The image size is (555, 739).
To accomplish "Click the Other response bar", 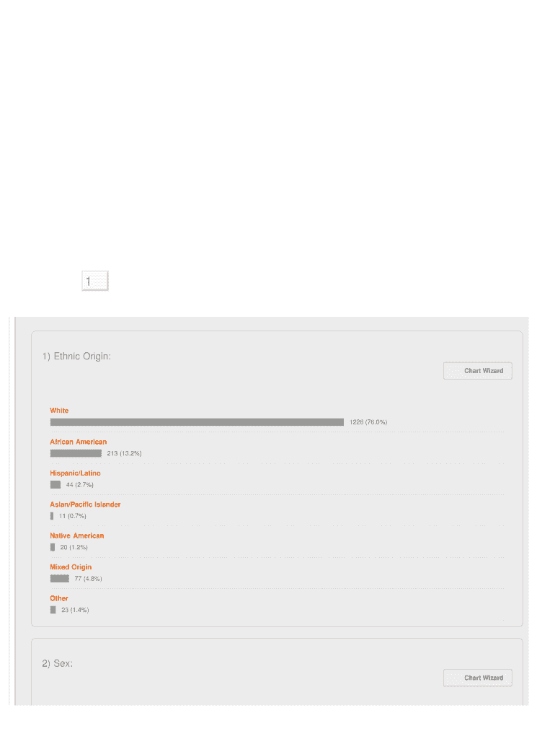I will coord(53,610).
